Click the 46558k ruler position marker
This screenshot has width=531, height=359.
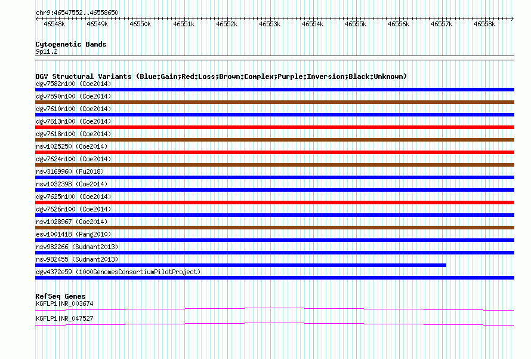484,24
